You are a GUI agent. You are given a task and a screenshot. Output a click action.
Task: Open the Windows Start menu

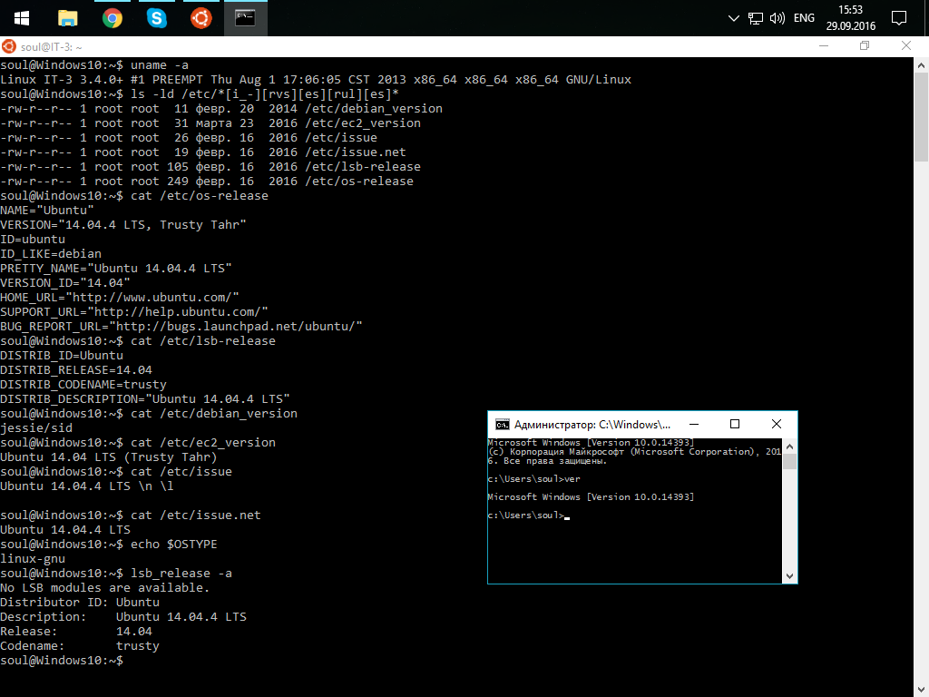point(22,18)
